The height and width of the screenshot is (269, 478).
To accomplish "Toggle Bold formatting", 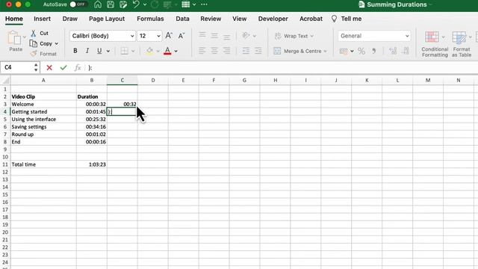I will coord(75,51).
